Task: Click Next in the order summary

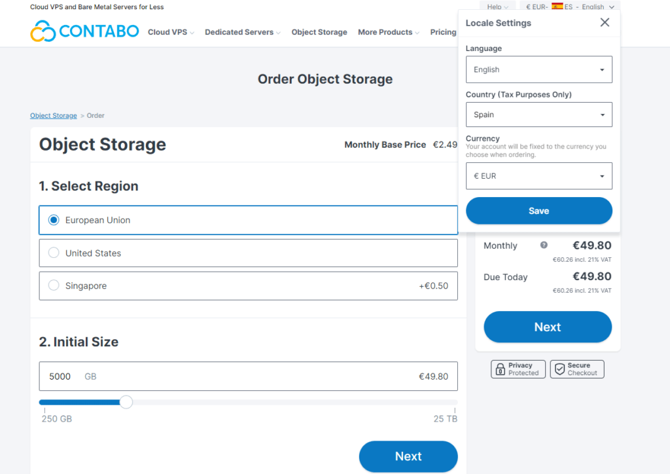Action: 548,327
